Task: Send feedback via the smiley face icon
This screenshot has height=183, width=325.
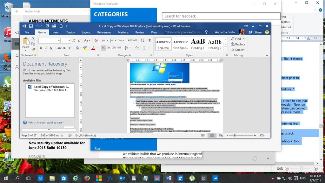Action: tap(267, 32)
